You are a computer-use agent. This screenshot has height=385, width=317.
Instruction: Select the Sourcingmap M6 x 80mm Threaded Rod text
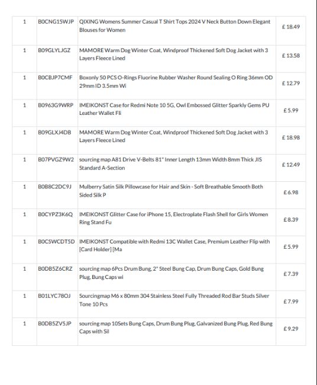click(174, 300)
